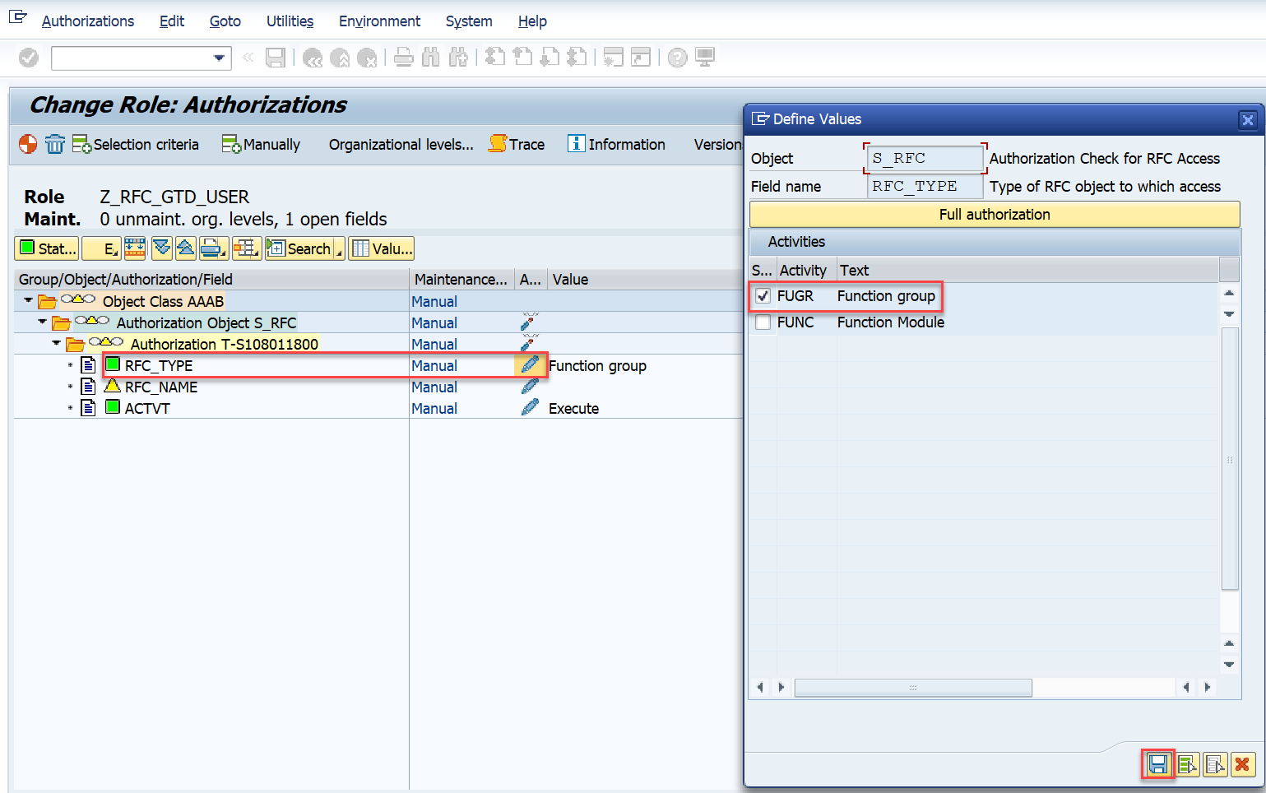Click the green checkmark enter icon
The width and height of the screenshot is (1266, 793).
[29, 58]
